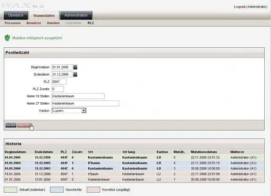This screenshot has height=196, width=271.
Task: Click the Beginndatum input field
Action: point(62,67)
